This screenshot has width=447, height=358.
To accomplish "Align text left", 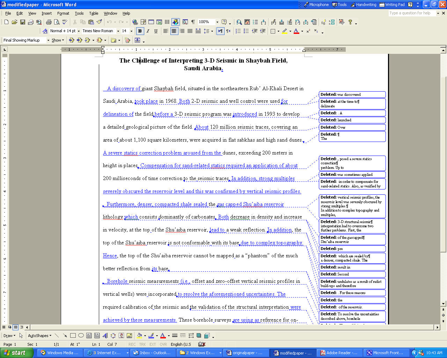I will 166,31.
